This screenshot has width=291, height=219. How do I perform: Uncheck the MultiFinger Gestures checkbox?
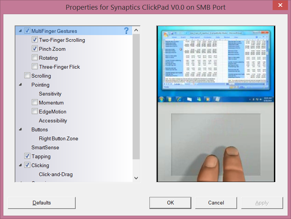click(27, 31)
